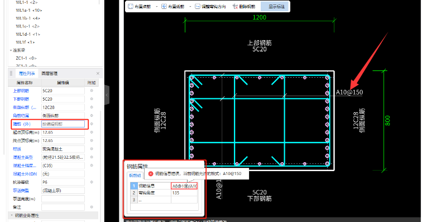Click the 调整弯钩方向 icon

(198, 6)
